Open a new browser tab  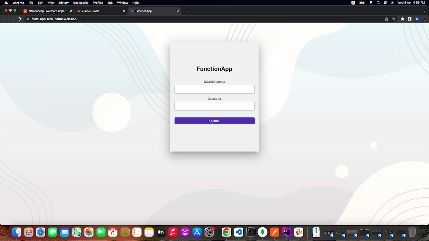coord(186,11)
